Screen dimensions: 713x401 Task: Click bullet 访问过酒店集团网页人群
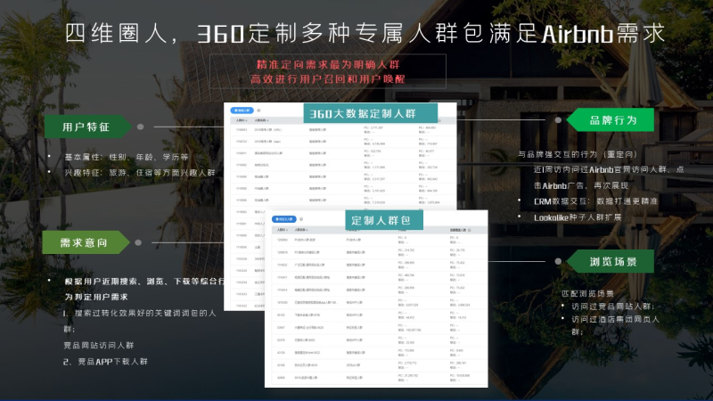point(615,325)
